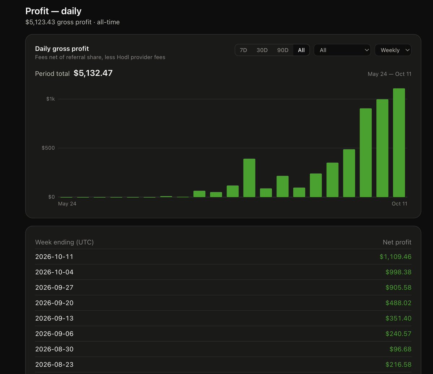433x374 pixels.
Task: Click the $216.58 net profit value
Action: click(x=398, y=365)
